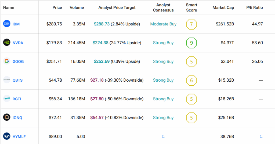Click the D-Wave QBTS logo icon
This screenshot has width=275, height=144.
pos(7,80)
